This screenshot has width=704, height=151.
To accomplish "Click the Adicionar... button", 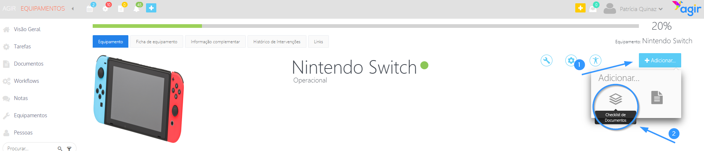I will point(660,60).
